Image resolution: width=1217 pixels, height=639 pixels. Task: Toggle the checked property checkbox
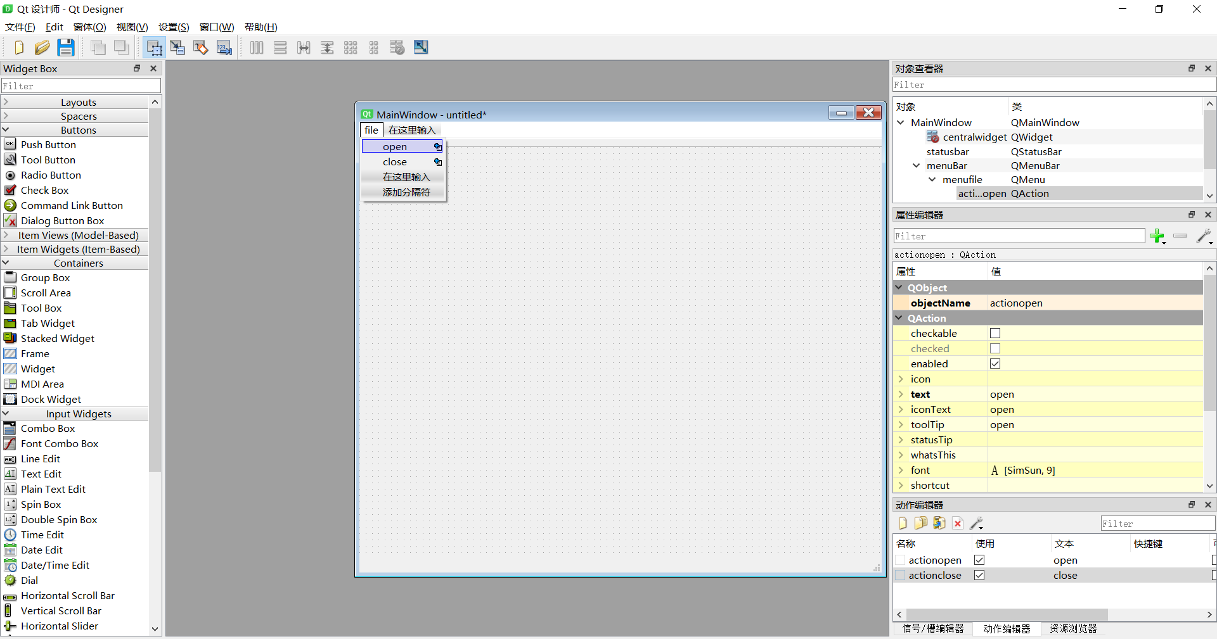(995, 348)
